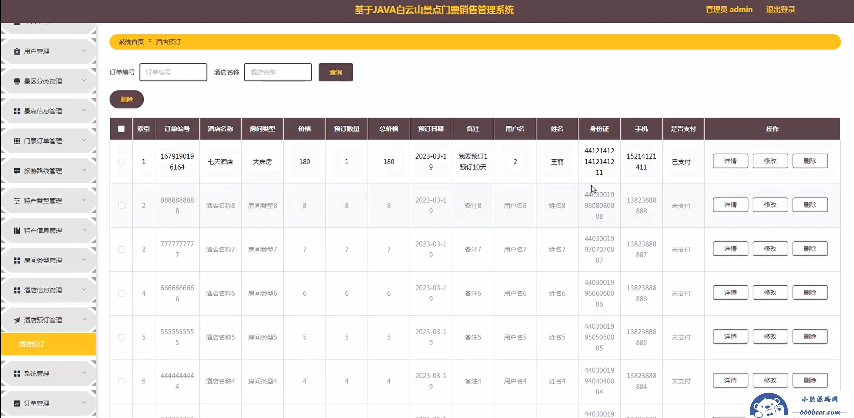Expand the 特产类型管理 chevron

84,200
